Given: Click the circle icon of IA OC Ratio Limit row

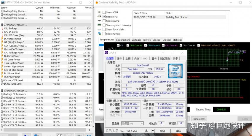Looking at the screenshot, I should click(x=2, y=84).
